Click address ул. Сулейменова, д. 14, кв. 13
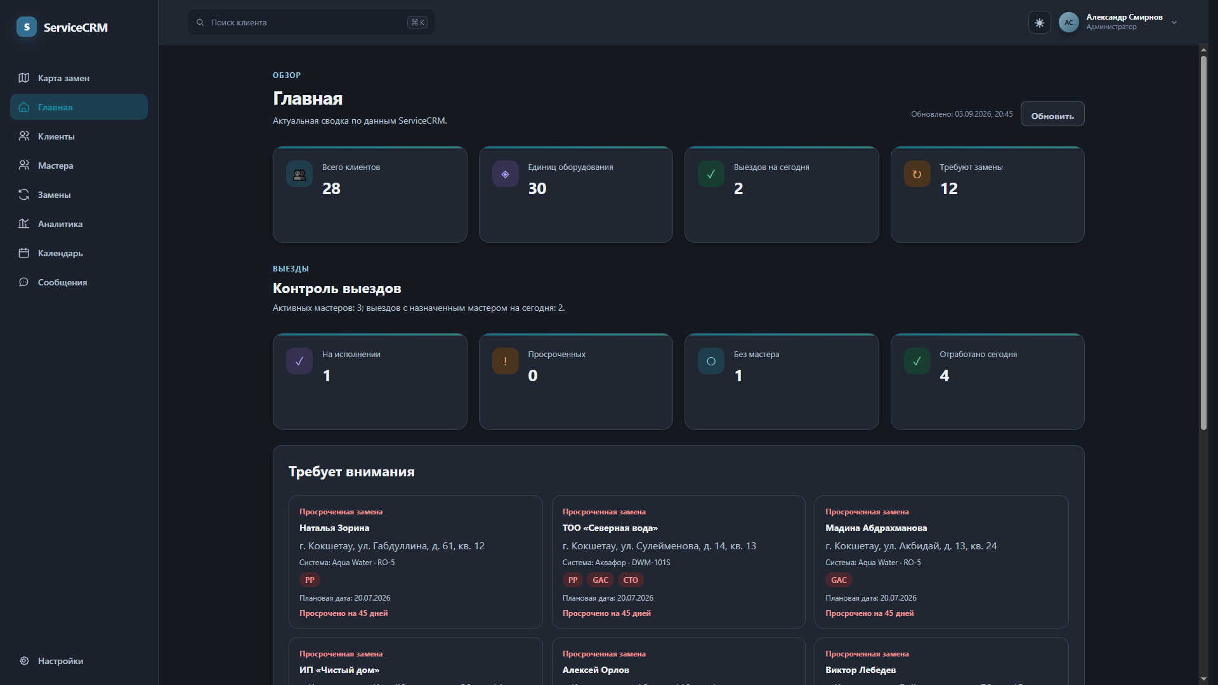 point(688,546)
